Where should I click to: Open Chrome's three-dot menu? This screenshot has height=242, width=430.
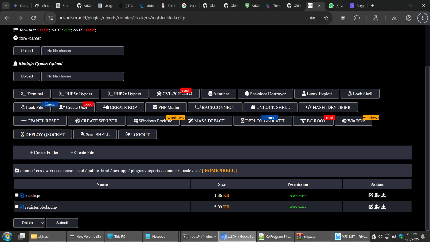point(422,18)
